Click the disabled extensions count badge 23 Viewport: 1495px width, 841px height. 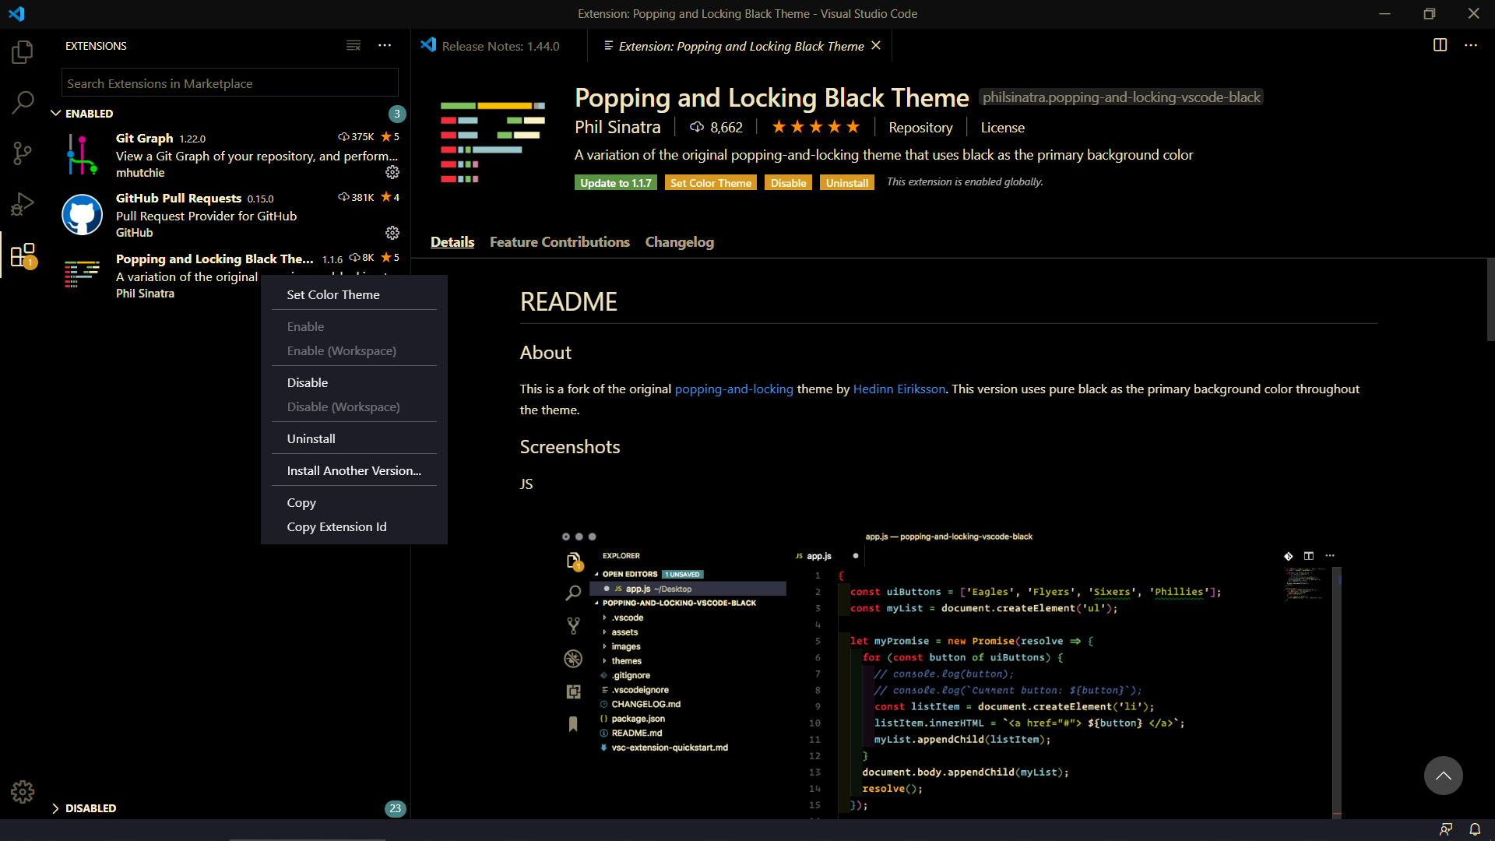click(x=396, y=808)
